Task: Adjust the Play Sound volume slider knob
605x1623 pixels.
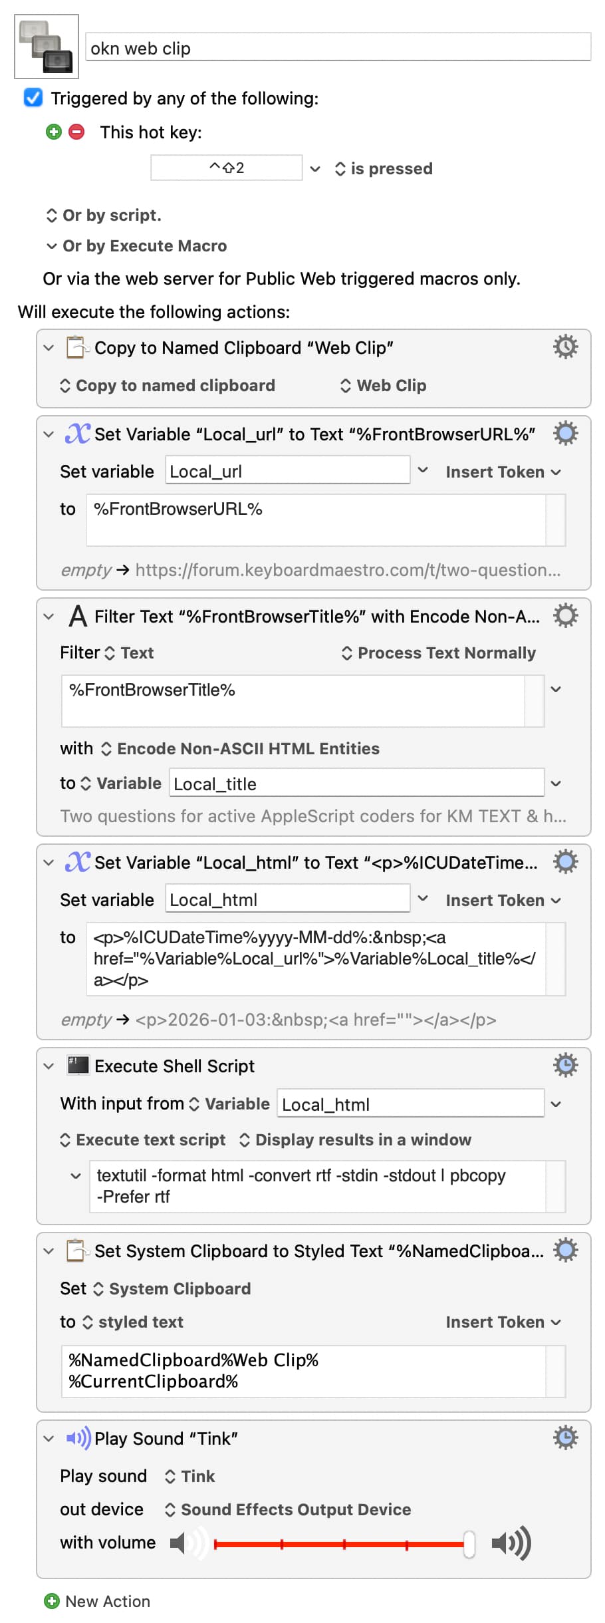Action: 469,1544
